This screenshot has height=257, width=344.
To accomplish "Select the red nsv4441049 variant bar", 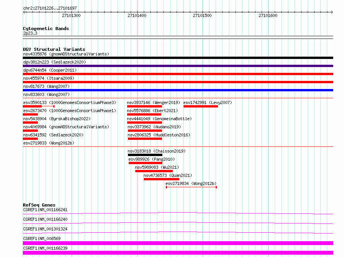I will pos(144,123).
